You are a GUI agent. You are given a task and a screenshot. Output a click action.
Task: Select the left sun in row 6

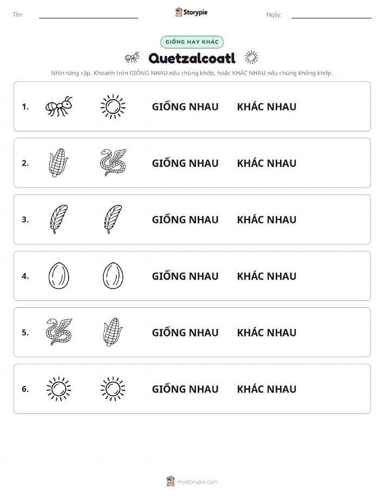59,389
